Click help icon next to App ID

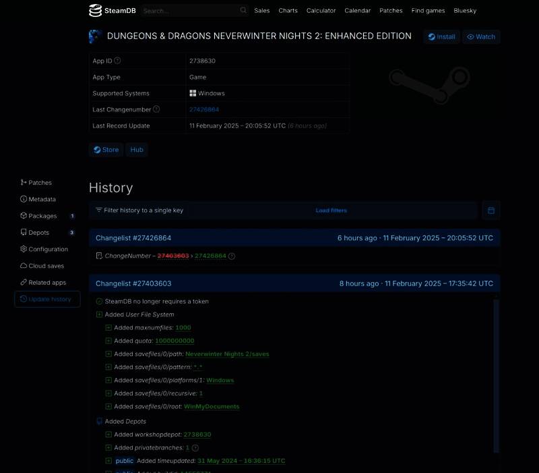click(117, 61)
